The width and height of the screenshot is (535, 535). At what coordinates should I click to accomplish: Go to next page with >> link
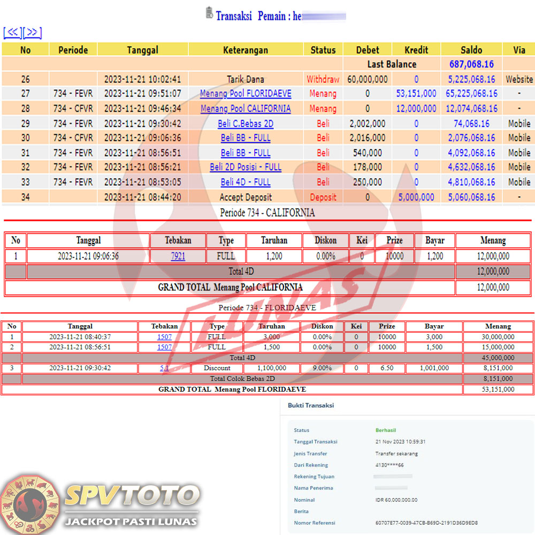(x=32, y=33)
